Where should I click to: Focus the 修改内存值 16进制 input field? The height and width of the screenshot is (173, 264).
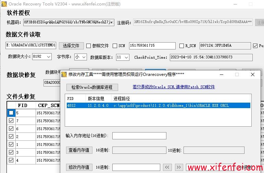[x=136, y=167]
